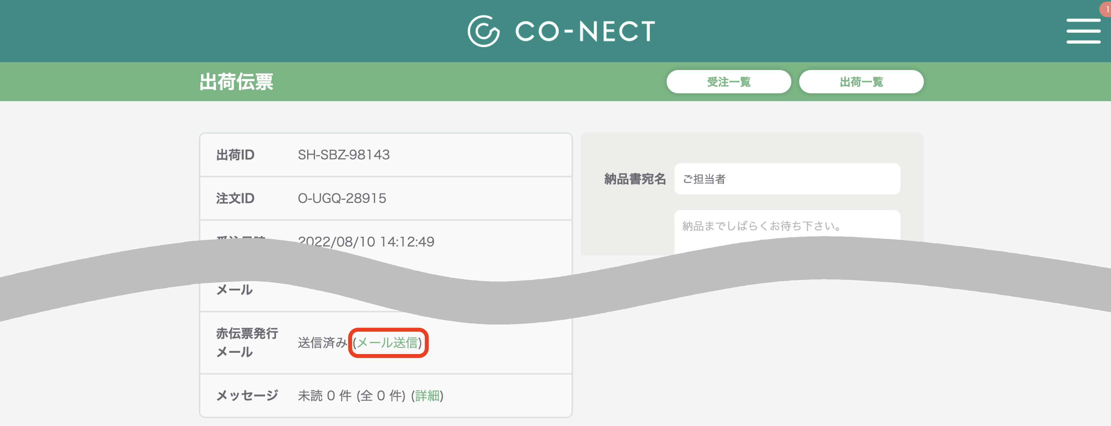The image size is (1111, 426).
Task: Click the 2022/08/10 14:12:49 timestamp
Action: [366, 241]
